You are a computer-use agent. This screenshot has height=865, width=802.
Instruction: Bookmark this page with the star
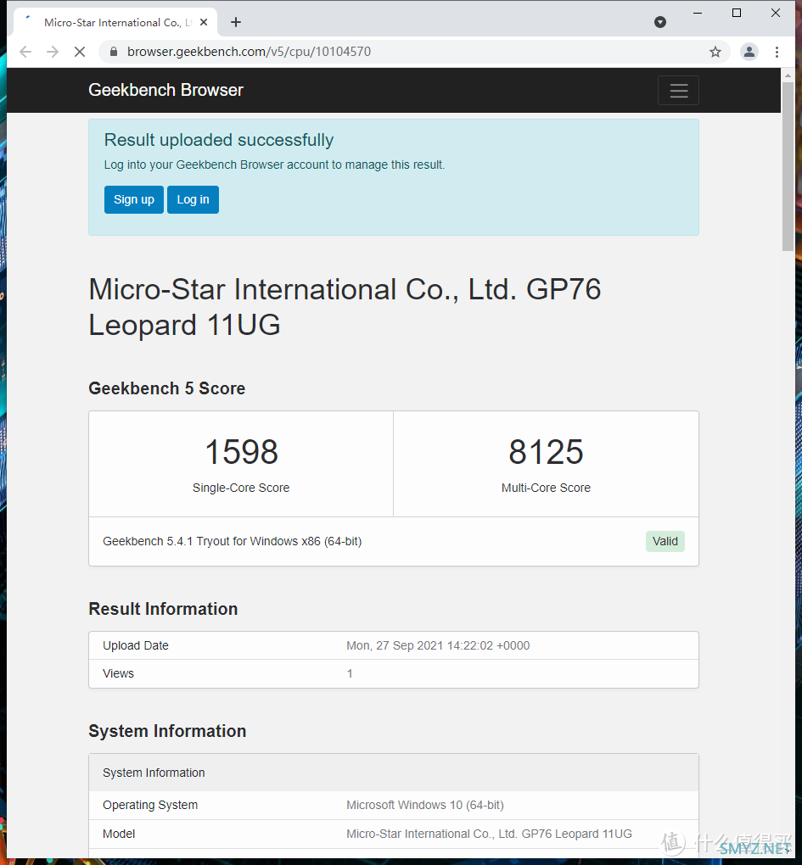click(715, 52)
